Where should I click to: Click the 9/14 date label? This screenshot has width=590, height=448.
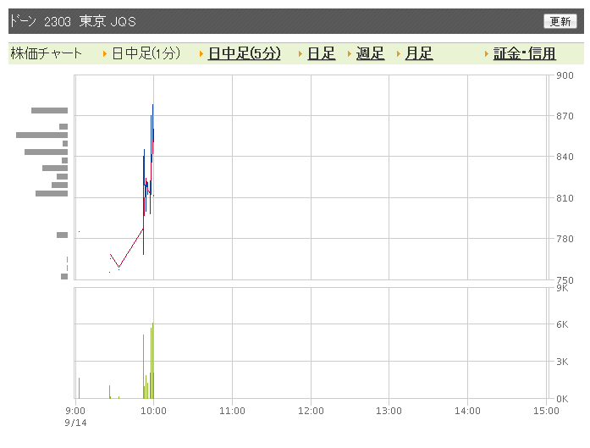click(75, 423)
